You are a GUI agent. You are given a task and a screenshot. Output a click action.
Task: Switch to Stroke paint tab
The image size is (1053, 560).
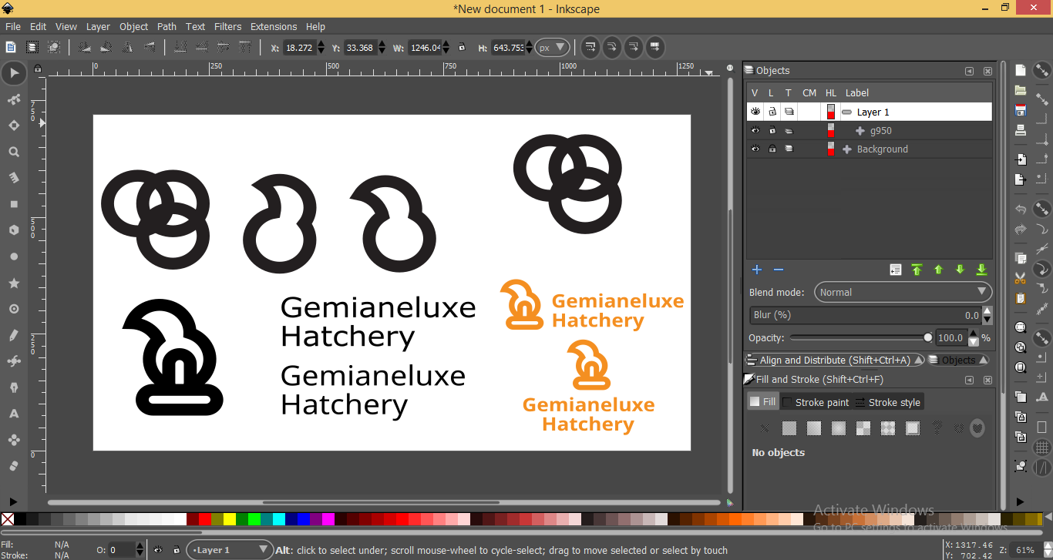[x=814, y=402]
